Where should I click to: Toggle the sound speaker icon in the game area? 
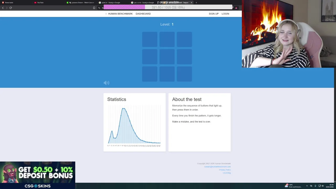(x=106, y=83)
